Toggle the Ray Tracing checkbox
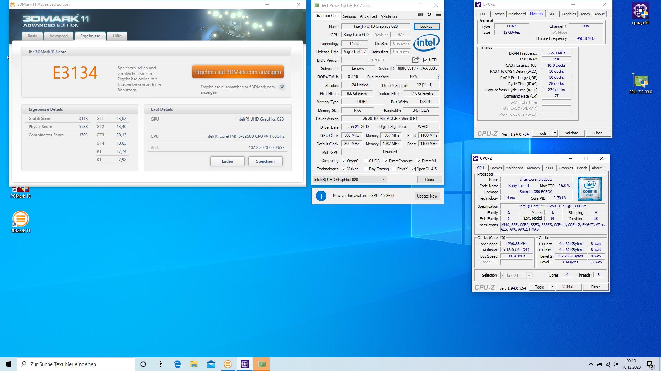This screenshot has width=661, height=371. (x=366, y=169)
